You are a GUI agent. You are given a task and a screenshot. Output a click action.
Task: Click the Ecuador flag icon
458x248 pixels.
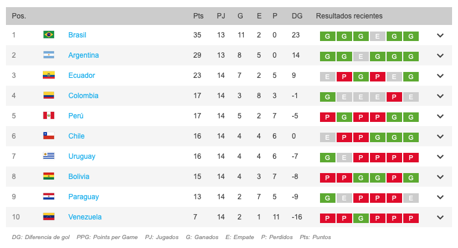pos(49,76)
